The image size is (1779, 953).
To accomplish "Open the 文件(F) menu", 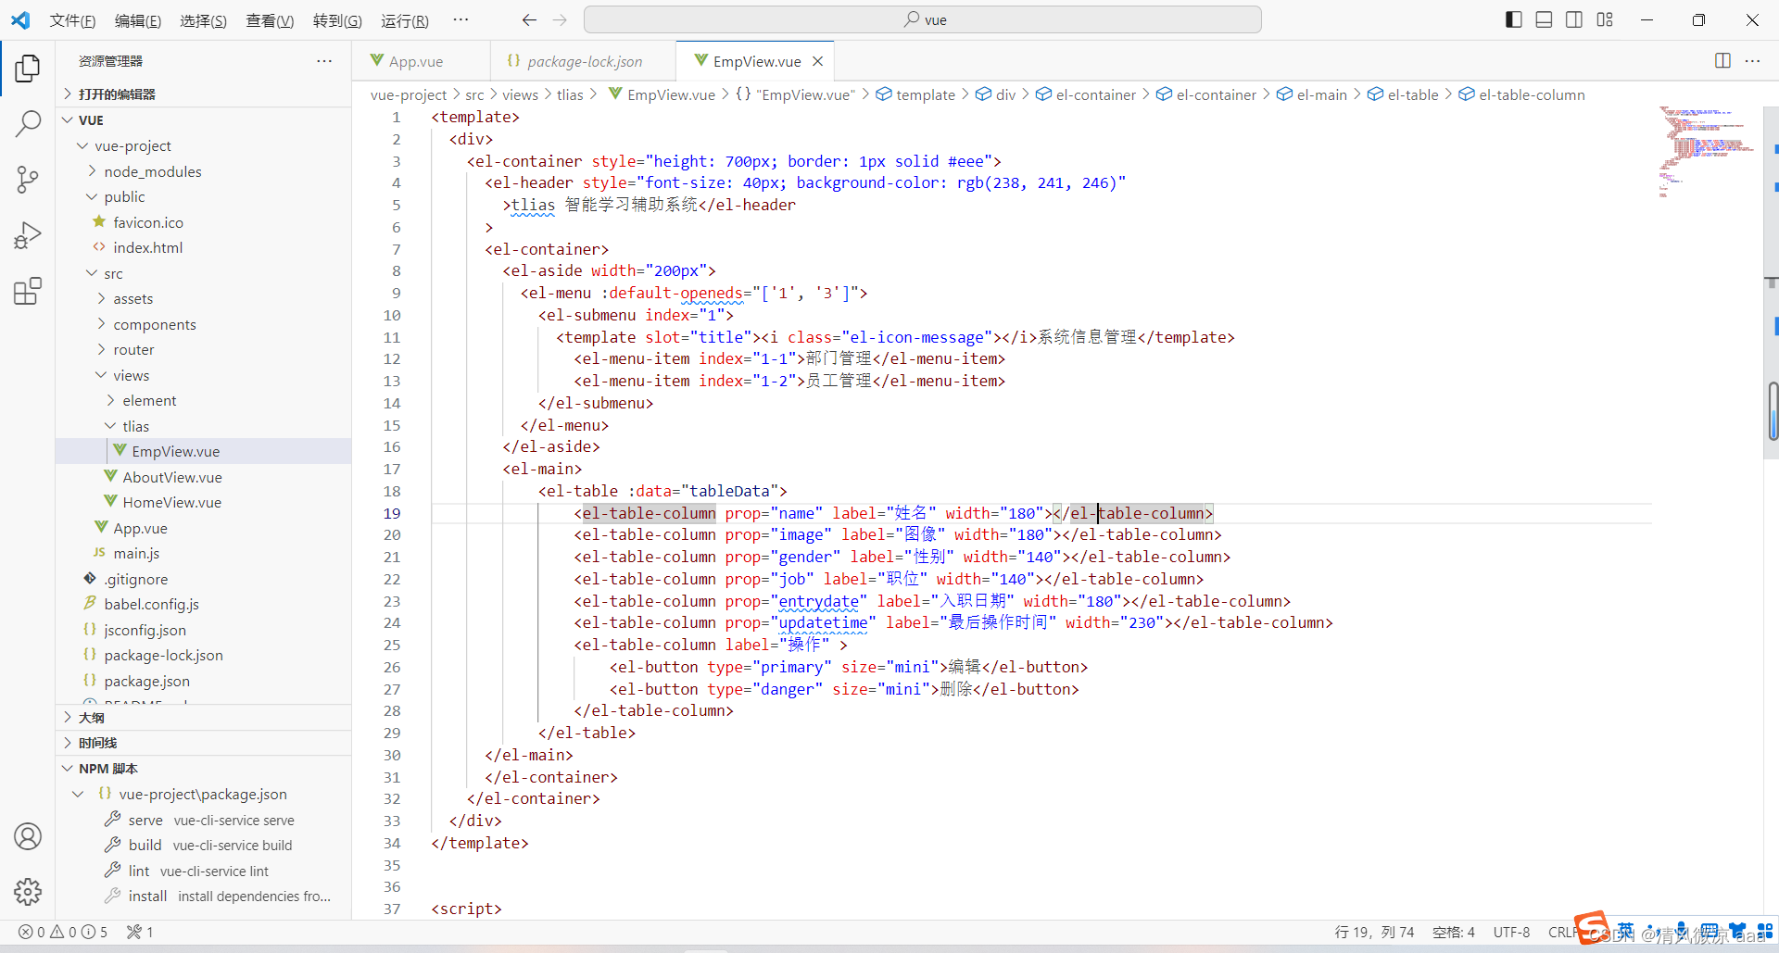I will (x=72, y=20).
